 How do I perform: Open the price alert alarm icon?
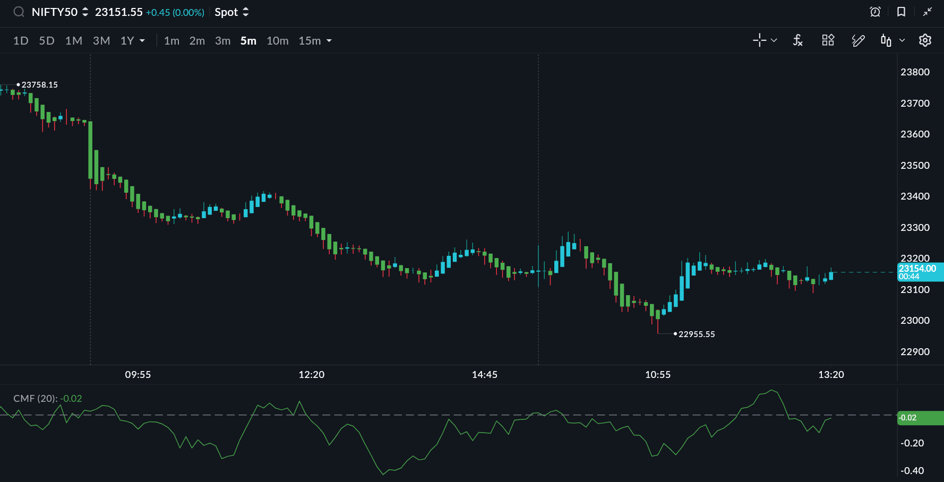coord(875,12)
